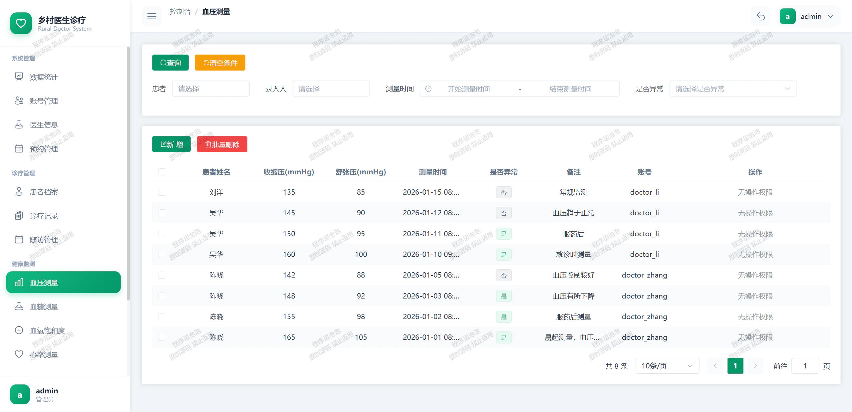Click the green admin avatar in header
Screen dimensions: 852x412
[787, 16]
